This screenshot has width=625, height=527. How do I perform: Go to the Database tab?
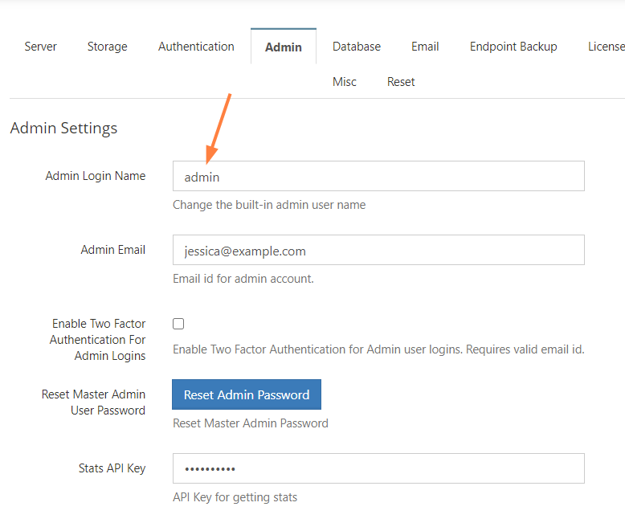pos(357,47)
